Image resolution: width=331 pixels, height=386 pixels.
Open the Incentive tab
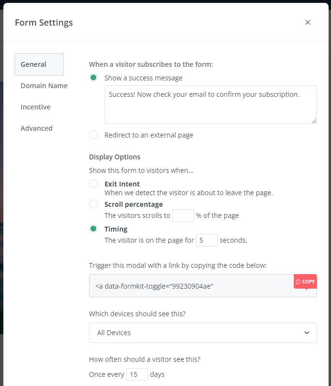pos(35,107)
